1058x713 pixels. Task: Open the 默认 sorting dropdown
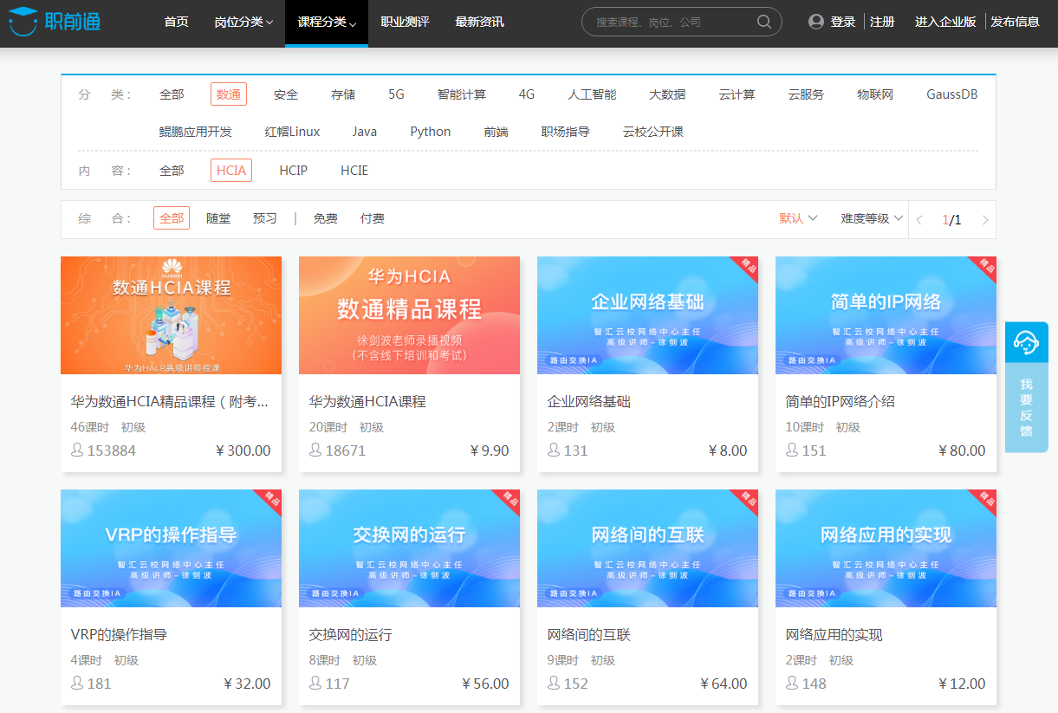[x=795, y=219]
